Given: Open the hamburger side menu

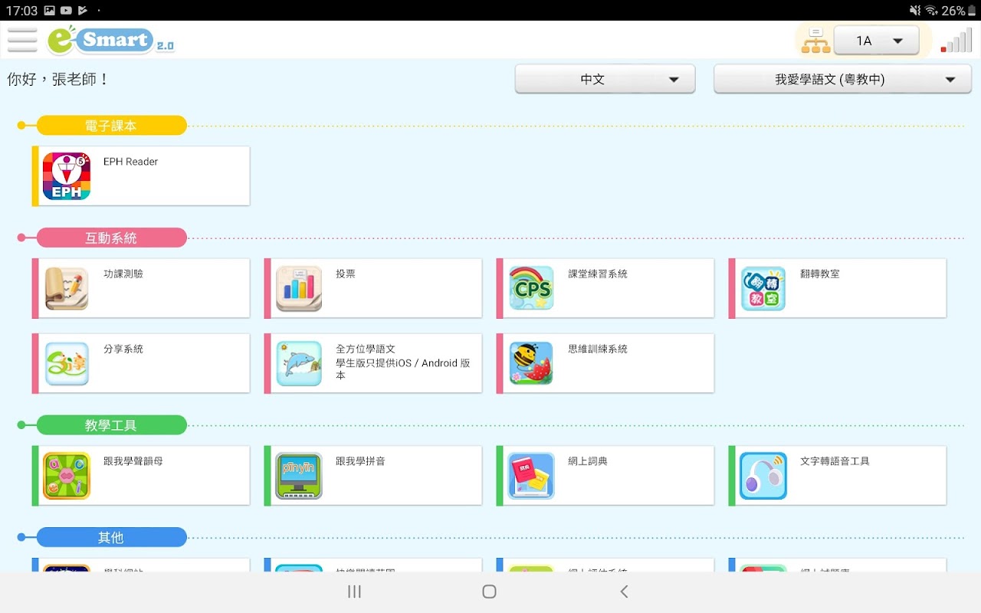Looking at the screenshot, I should tap(22, 40).
